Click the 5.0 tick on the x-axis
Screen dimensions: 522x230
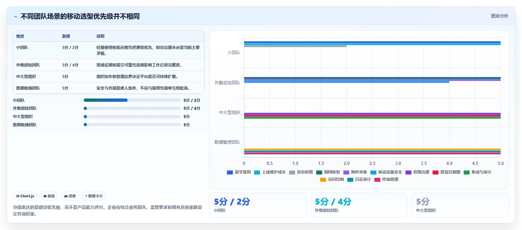tap(501, 163)
